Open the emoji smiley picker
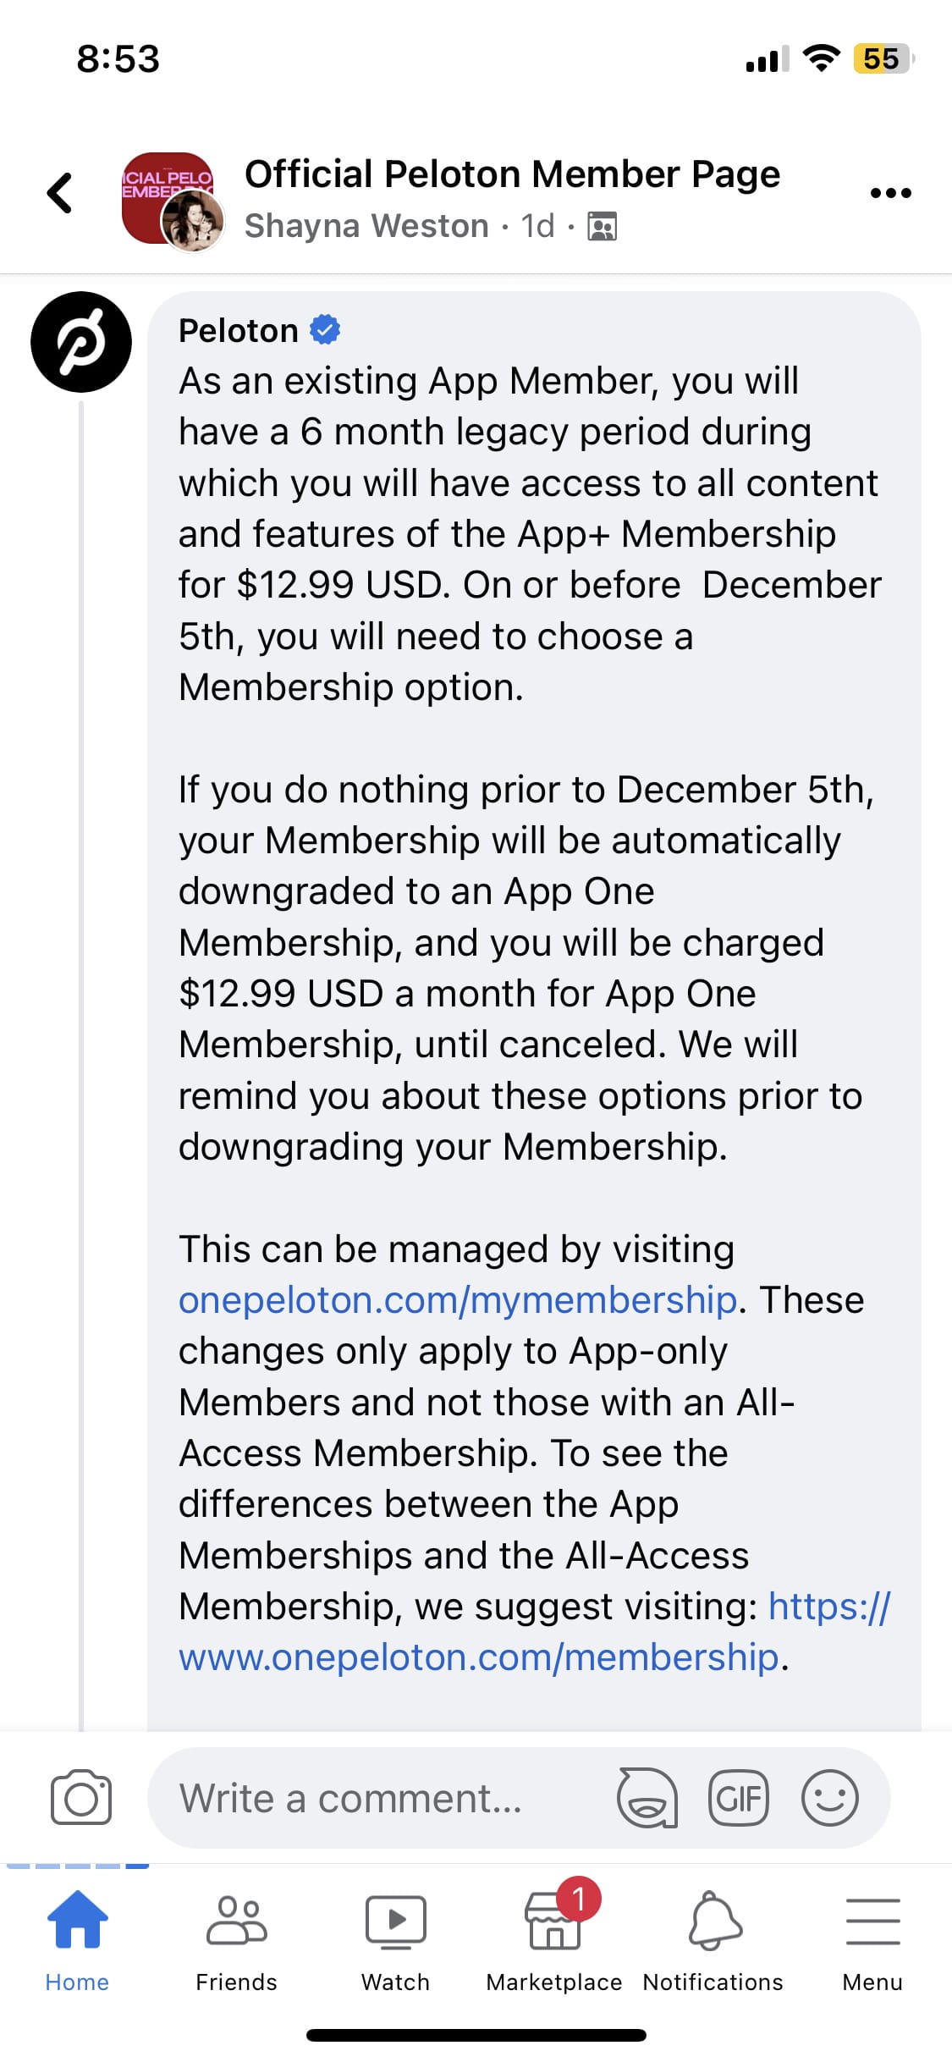This screenshot has height=2062, width=952. click(x=830, y=1797)
